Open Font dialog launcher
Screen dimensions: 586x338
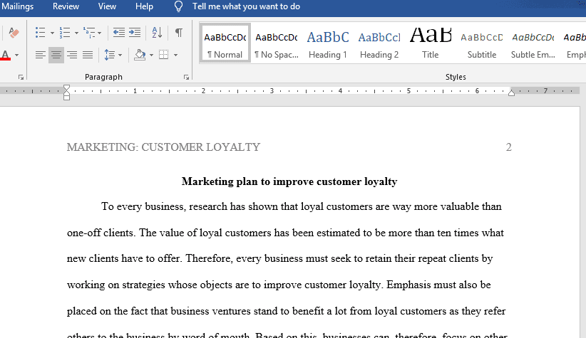click(x=21, y=78)
